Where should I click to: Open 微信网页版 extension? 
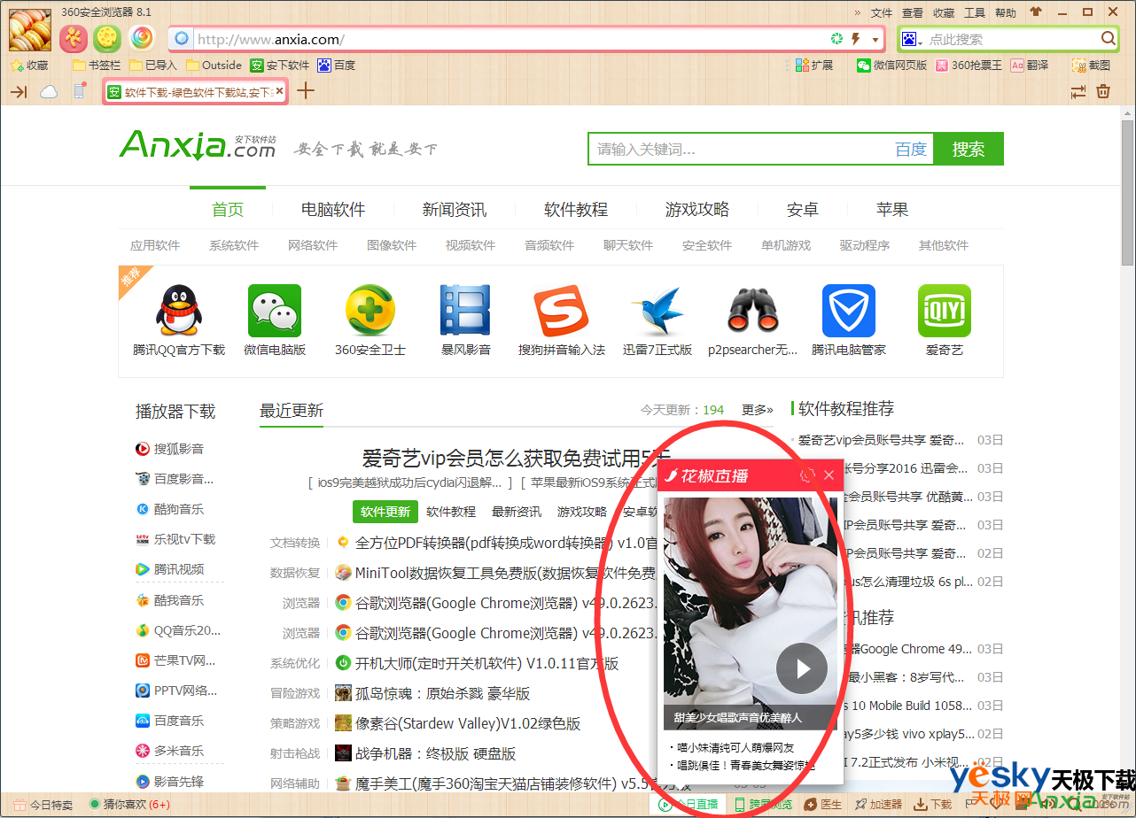click(x=891, y=65)
